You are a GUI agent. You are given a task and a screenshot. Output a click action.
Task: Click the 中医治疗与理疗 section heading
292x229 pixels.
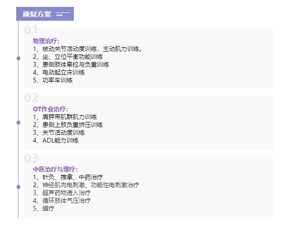pos(55,169)
